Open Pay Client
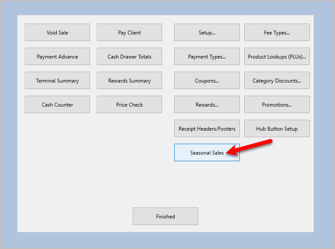Viewport: 335px width, 249px height. tap(129, 32)
